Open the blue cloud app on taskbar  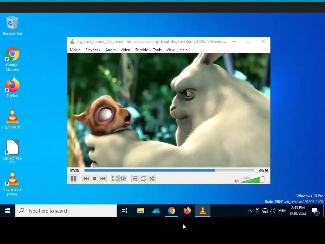(156, 211)
